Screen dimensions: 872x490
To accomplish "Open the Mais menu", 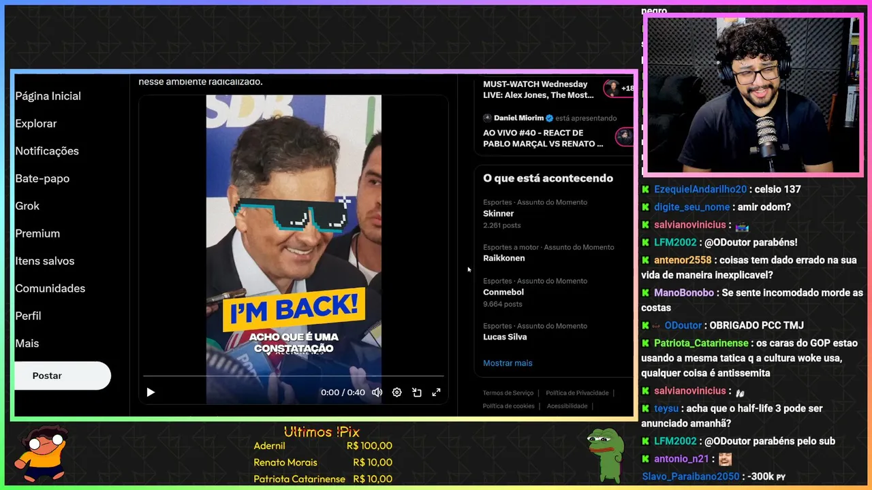I will [27, 344].
